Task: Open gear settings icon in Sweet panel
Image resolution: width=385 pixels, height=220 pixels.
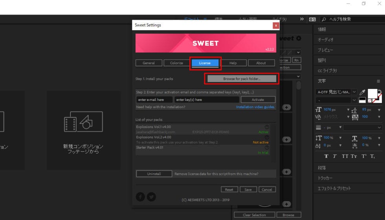Action: point(299,38)
